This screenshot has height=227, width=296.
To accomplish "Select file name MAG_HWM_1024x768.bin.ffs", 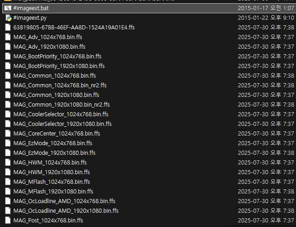I will point(50,163).
